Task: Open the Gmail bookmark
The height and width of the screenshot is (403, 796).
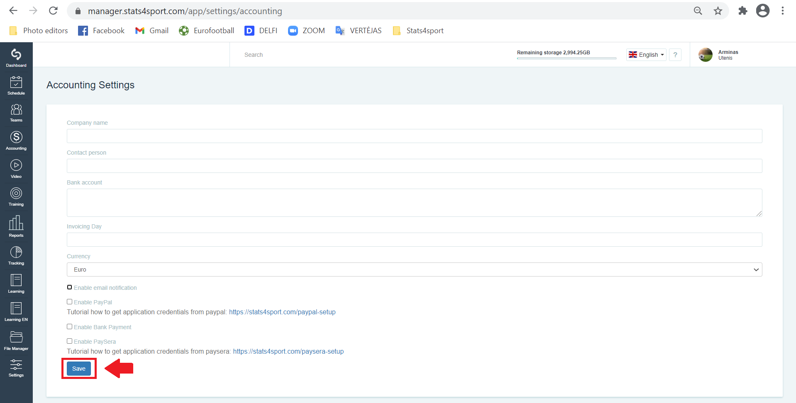Action: (151, 31)
